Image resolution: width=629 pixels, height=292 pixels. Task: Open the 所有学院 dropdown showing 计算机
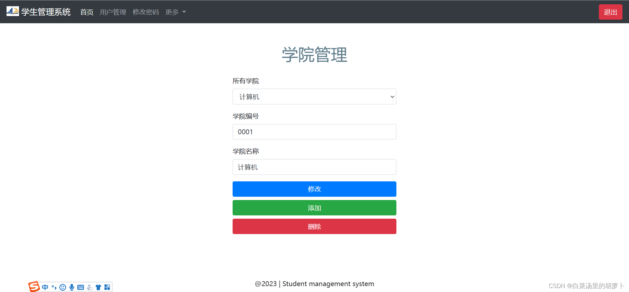point(314,97)
